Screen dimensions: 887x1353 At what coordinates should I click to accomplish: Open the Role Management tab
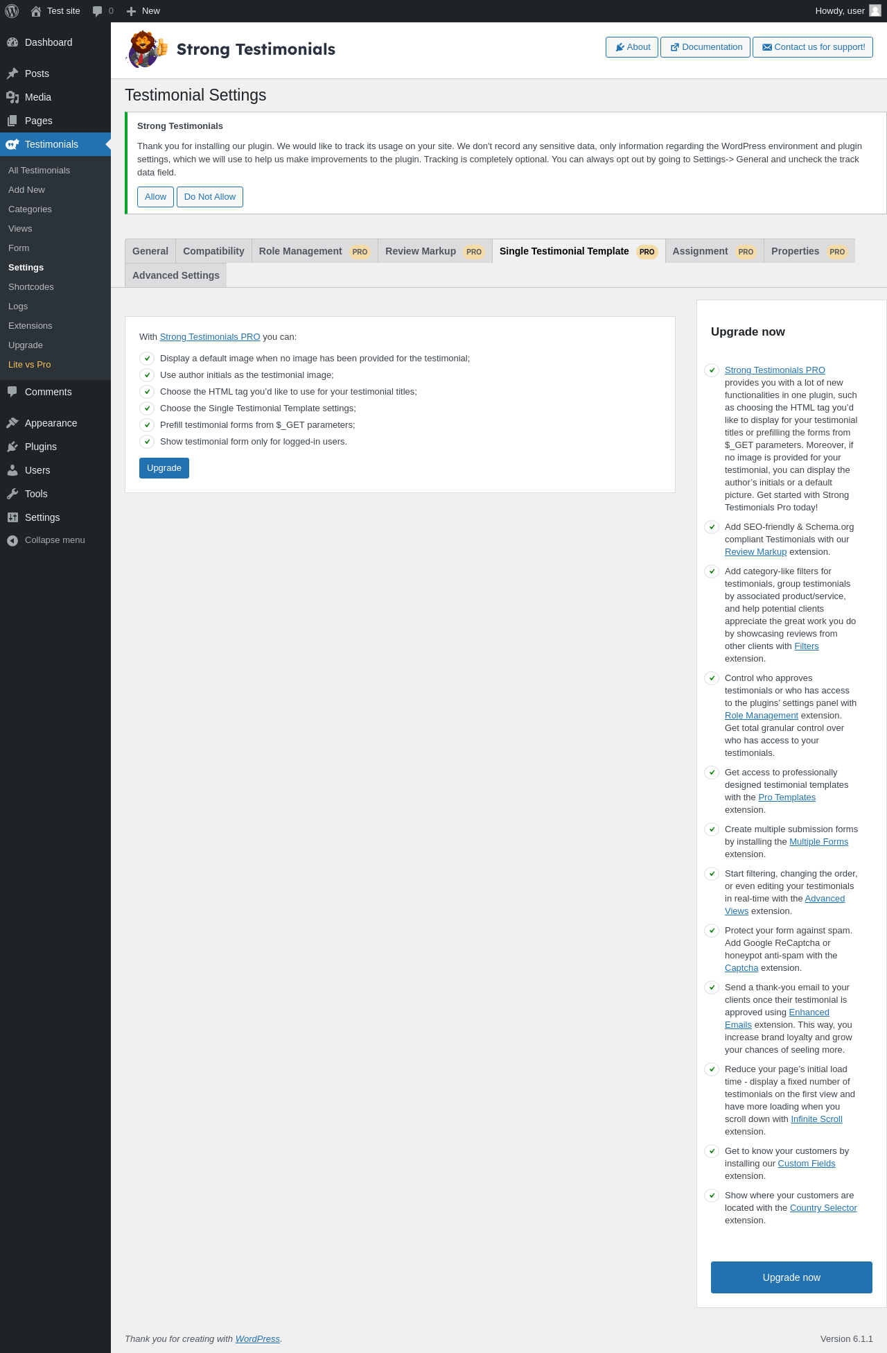coord(315,251)
